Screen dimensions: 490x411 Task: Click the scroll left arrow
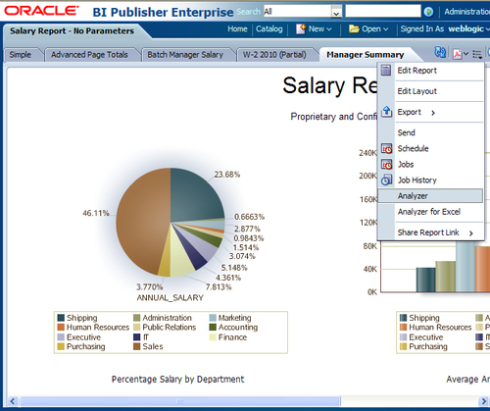(13, 401)
